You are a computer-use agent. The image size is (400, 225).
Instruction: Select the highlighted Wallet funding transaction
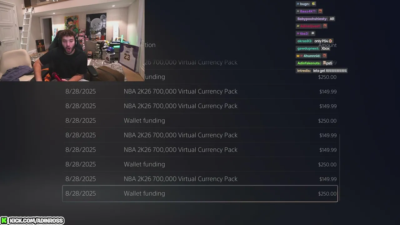click(200, 193)
